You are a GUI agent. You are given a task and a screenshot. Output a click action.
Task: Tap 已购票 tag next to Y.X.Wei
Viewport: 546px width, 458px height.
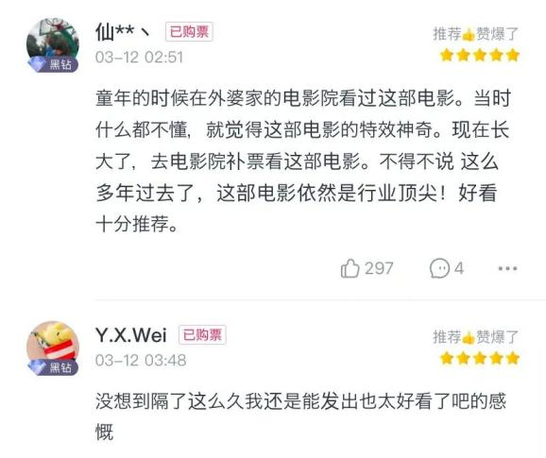[x=202, y=335]
